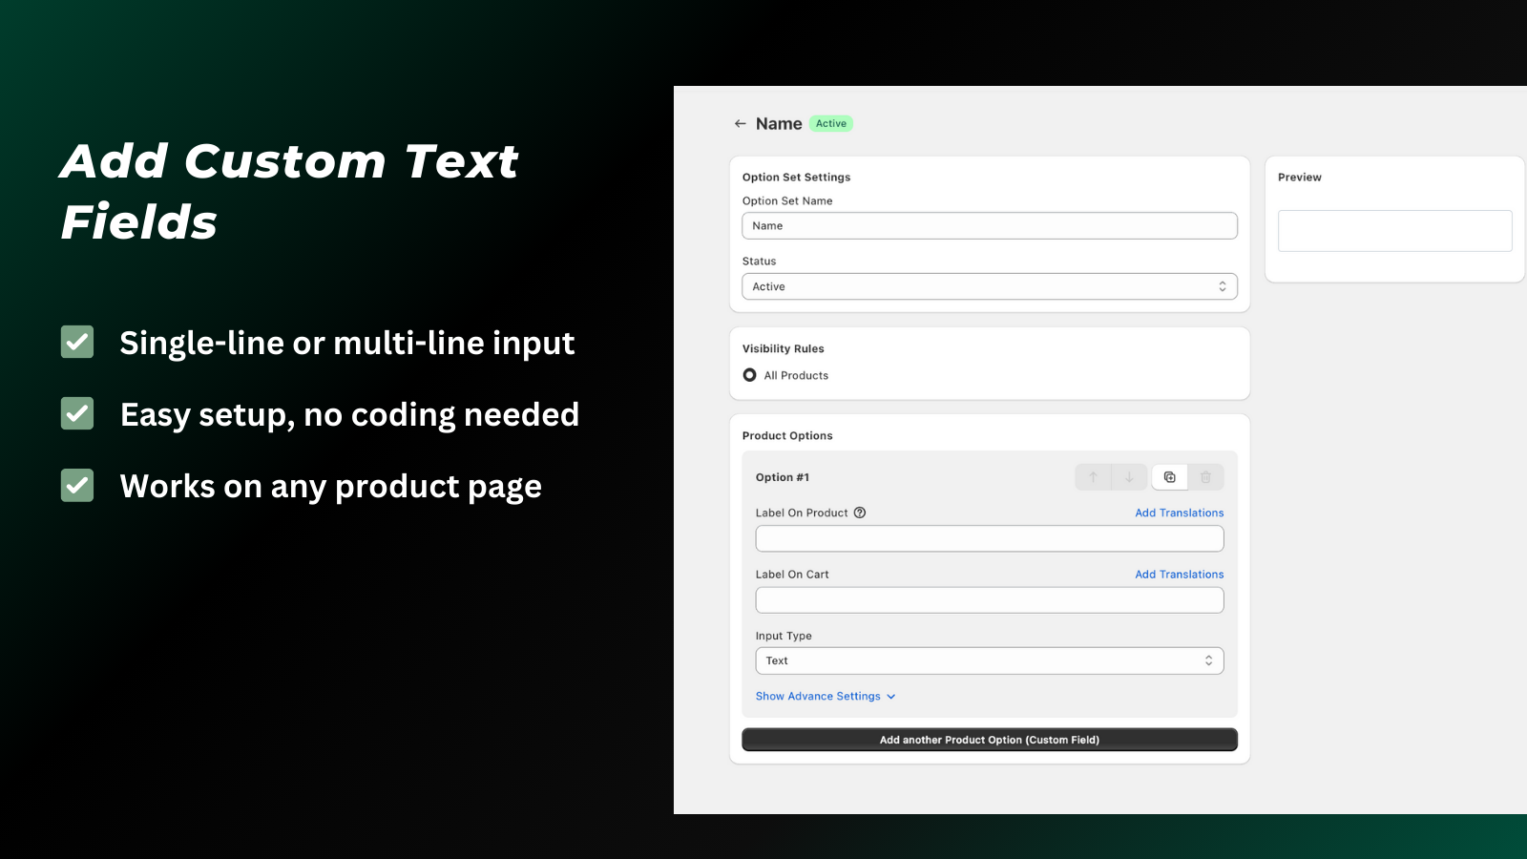Click the delete trash icon for Option #1

1205,476
